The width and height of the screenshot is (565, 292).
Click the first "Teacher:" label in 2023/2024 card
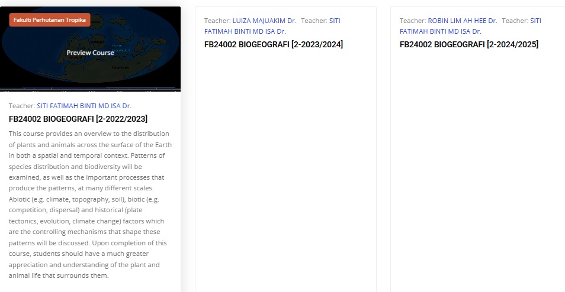[217, 21]
